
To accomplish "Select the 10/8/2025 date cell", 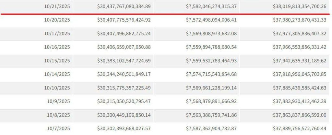I will click(58, 115).
